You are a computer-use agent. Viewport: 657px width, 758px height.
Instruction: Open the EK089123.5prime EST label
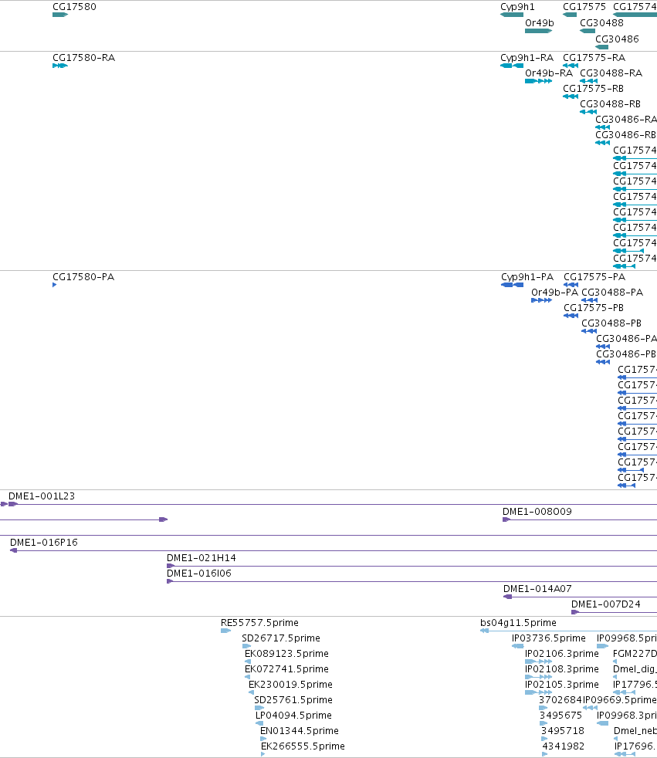click(286, 654)
